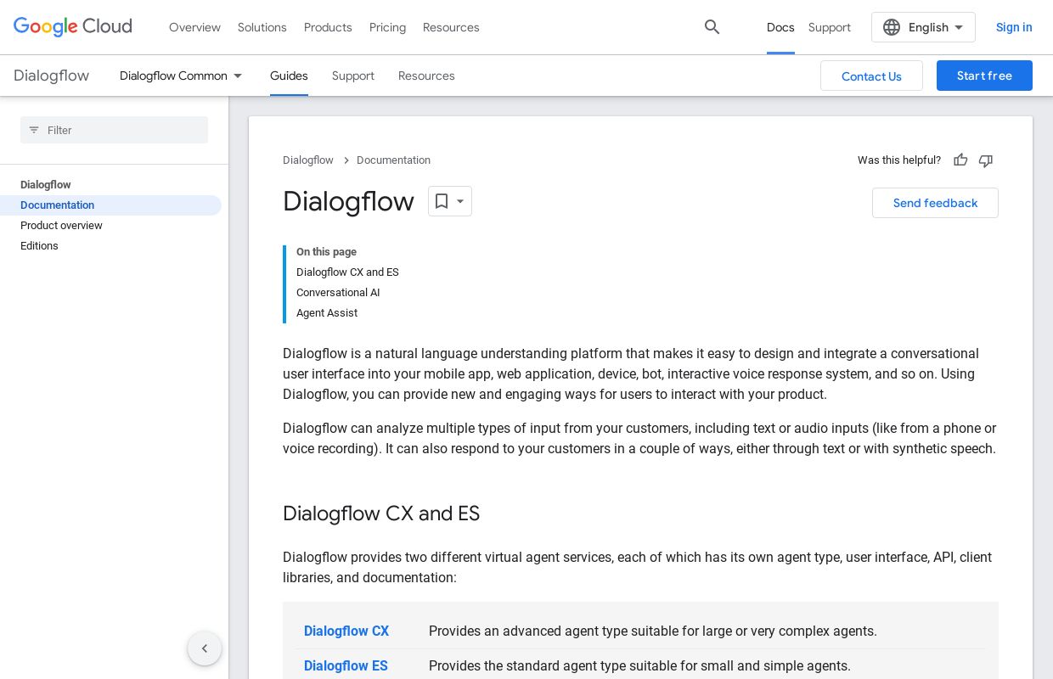Click the Documentation breadcrumb link

(393, 160)
